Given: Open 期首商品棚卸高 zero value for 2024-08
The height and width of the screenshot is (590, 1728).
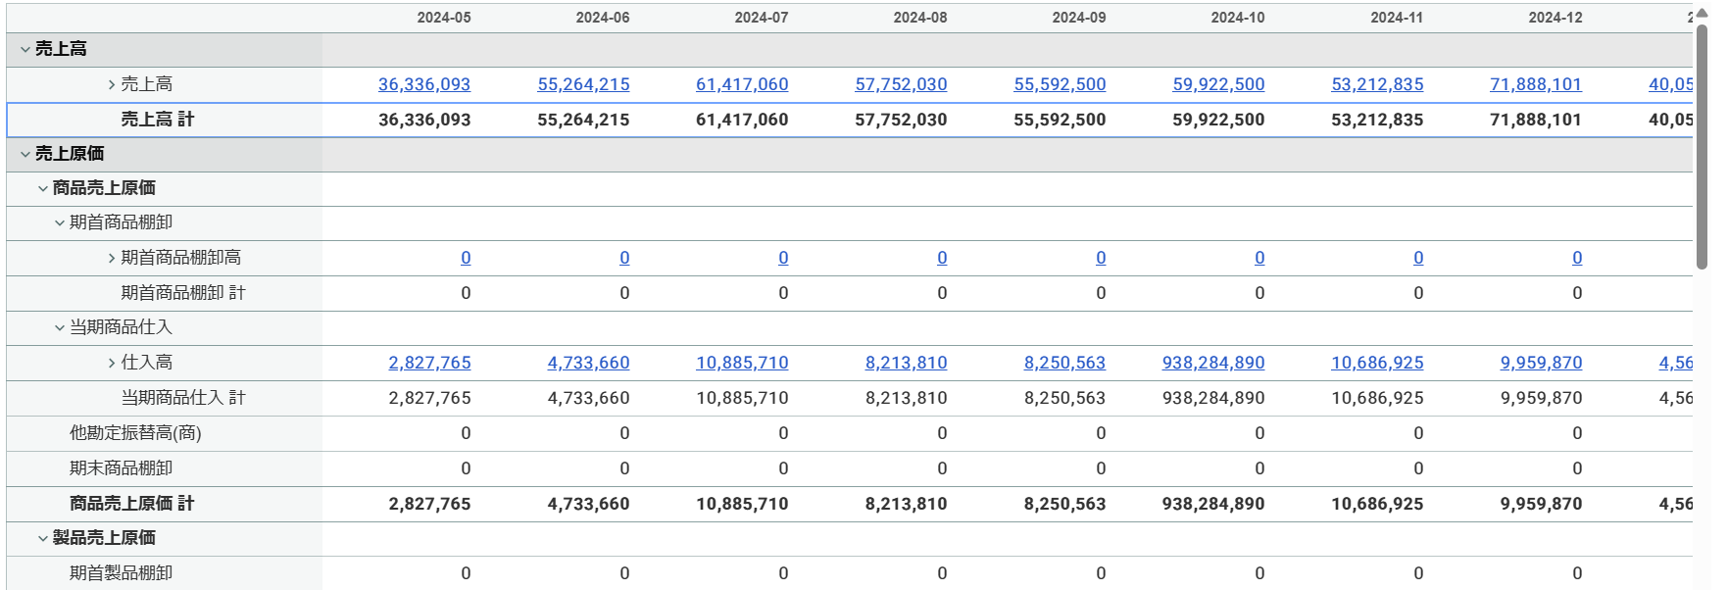Looking at the screenshot, I should click(942, 258).
